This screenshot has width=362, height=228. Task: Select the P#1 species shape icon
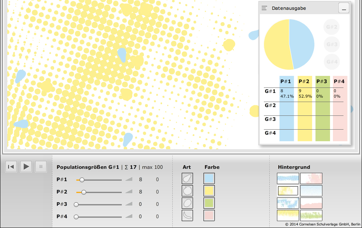(x=187, y=179)
